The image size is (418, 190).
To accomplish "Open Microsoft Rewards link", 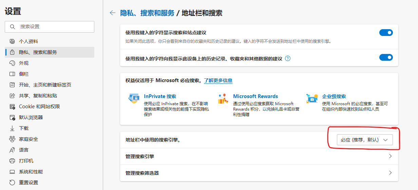I will 255,96.
